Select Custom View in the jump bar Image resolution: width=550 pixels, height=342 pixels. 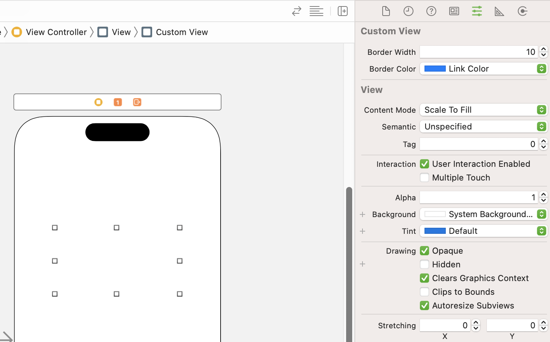click(x=182, y=32)
